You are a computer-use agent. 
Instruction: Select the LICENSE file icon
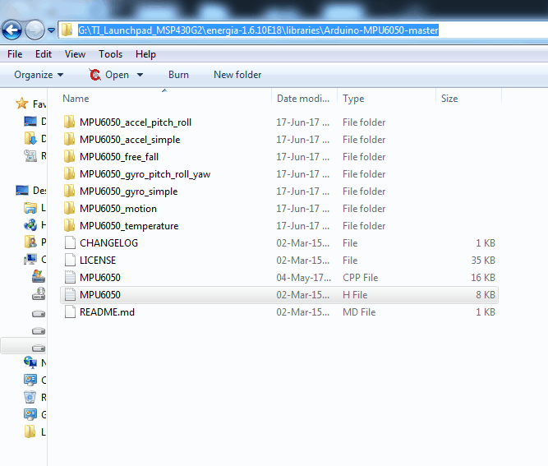70,260
